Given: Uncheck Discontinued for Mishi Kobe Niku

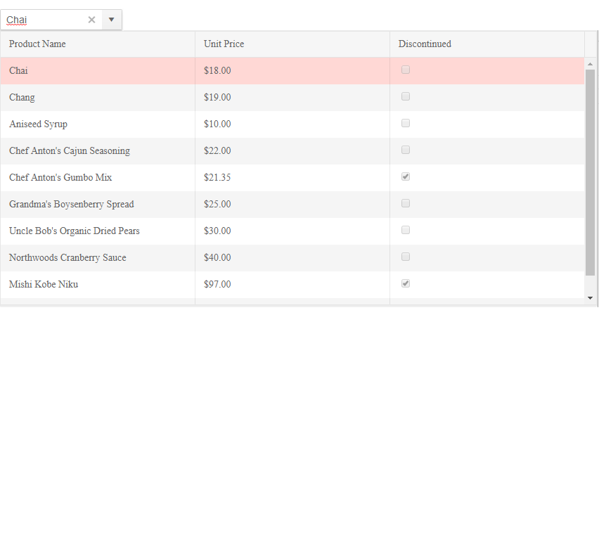Looking at the screenshot, I should 406,284.
